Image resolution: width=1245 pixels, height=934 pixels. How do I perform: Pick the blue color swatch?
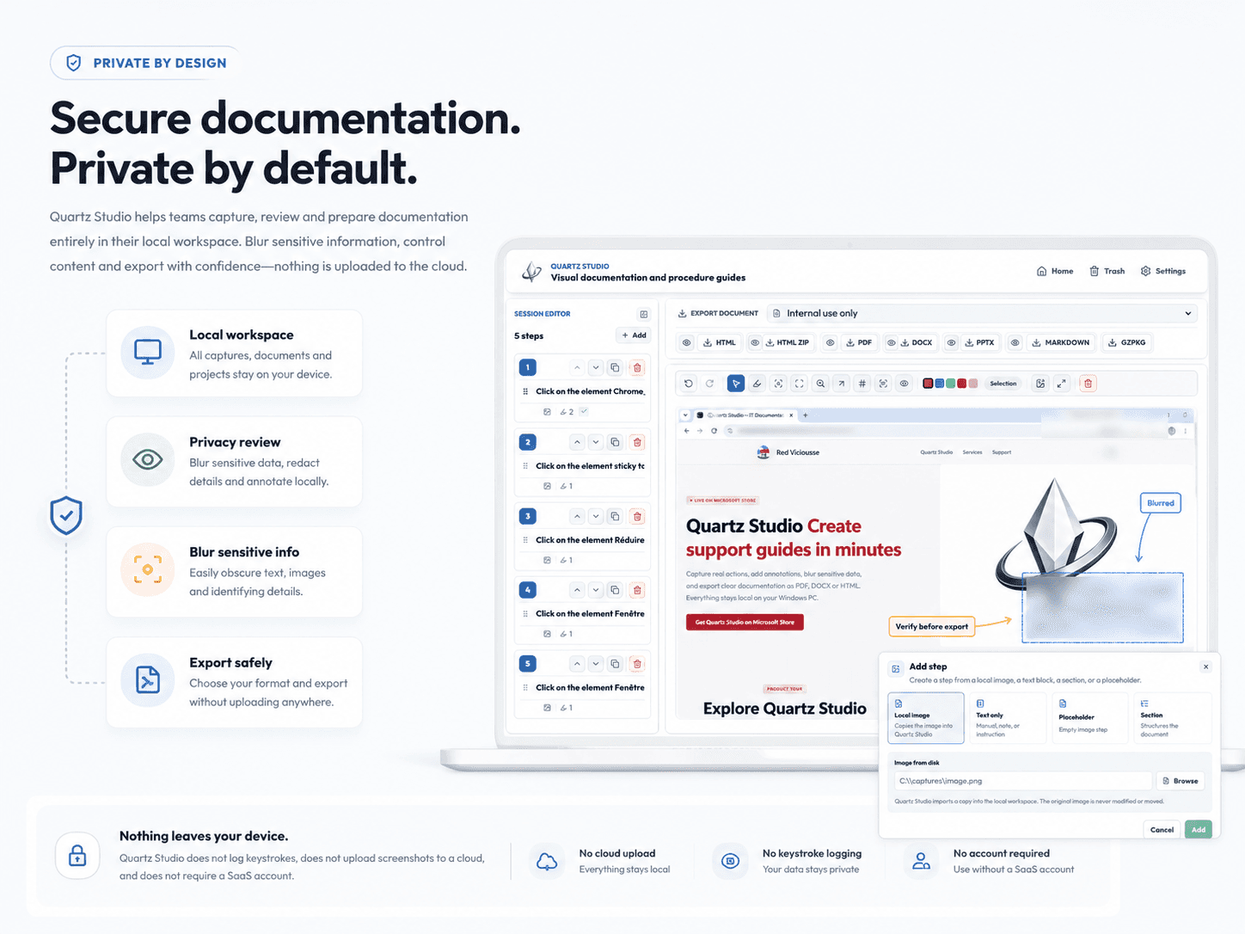point(939,384)
